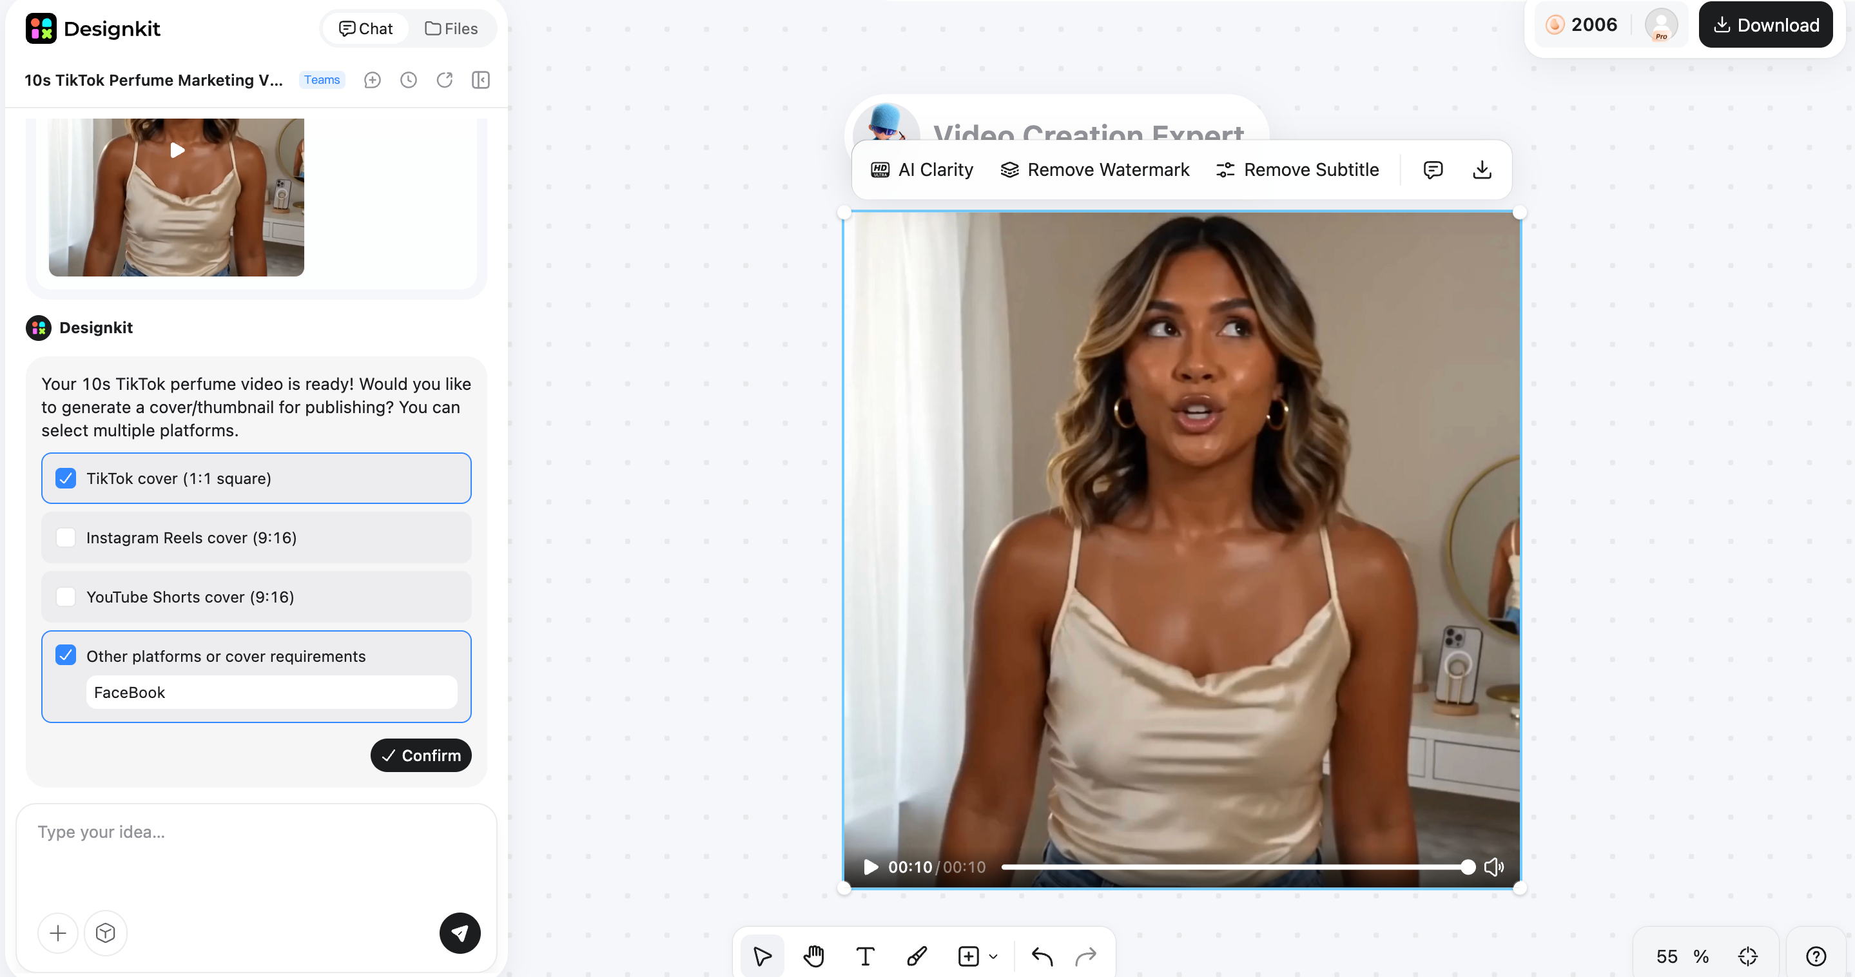Click the Video Creation Expert avatar
The width and height of the screenshot is (1855, 977).
tap(886, 122)
